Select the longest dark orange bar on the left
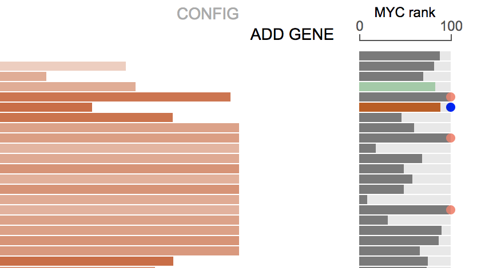The image size is (477, 268). coord(115,97)
